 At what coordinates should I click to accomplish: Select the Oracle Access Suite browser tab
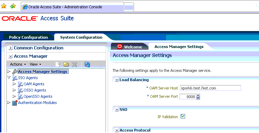pos(73,7)
